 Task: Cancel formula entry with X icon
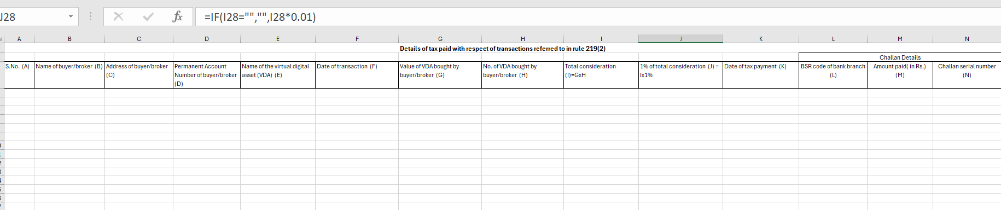pyautogui.click(x=118, y=17)
